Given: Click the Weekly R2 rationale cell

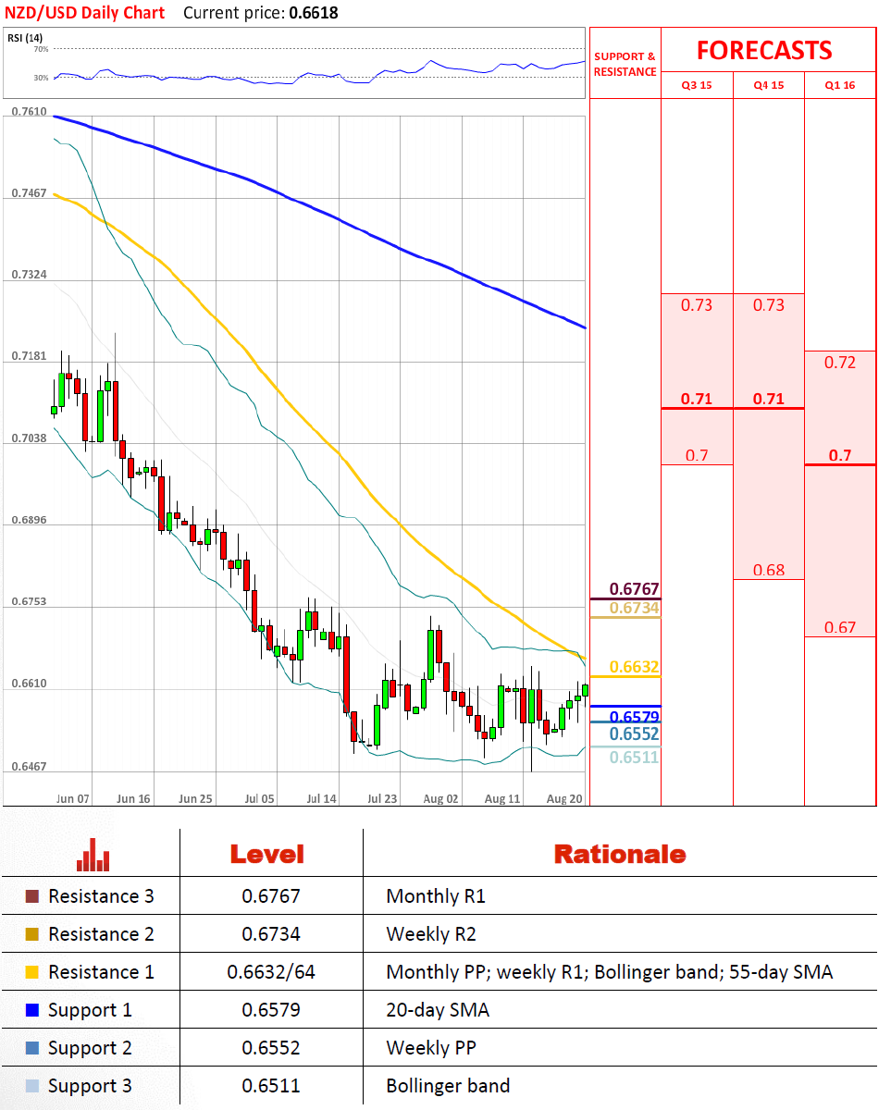Looking at the screenshot, I should (431, 934).
